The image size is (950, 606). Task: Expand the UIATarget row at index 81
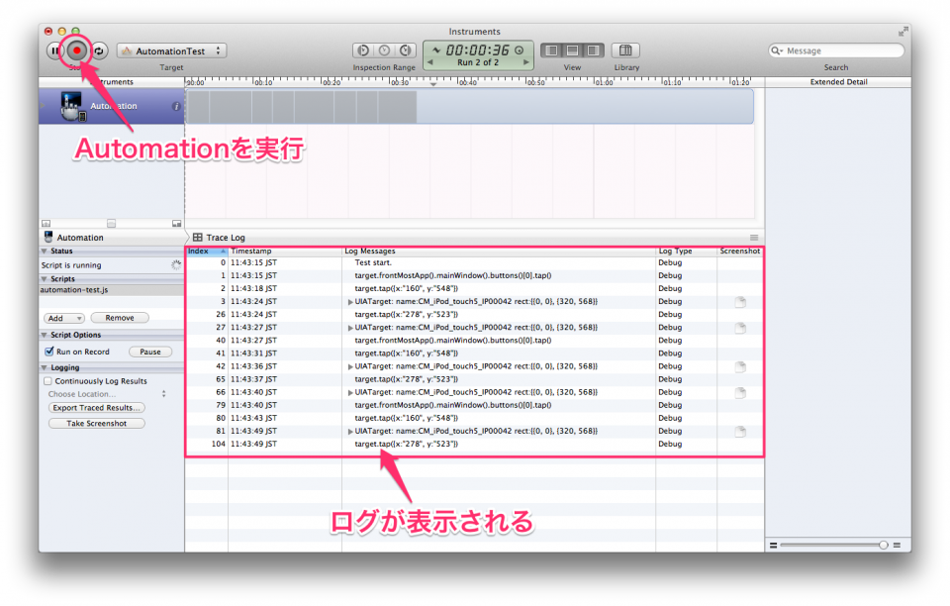(x=350, y=432)
